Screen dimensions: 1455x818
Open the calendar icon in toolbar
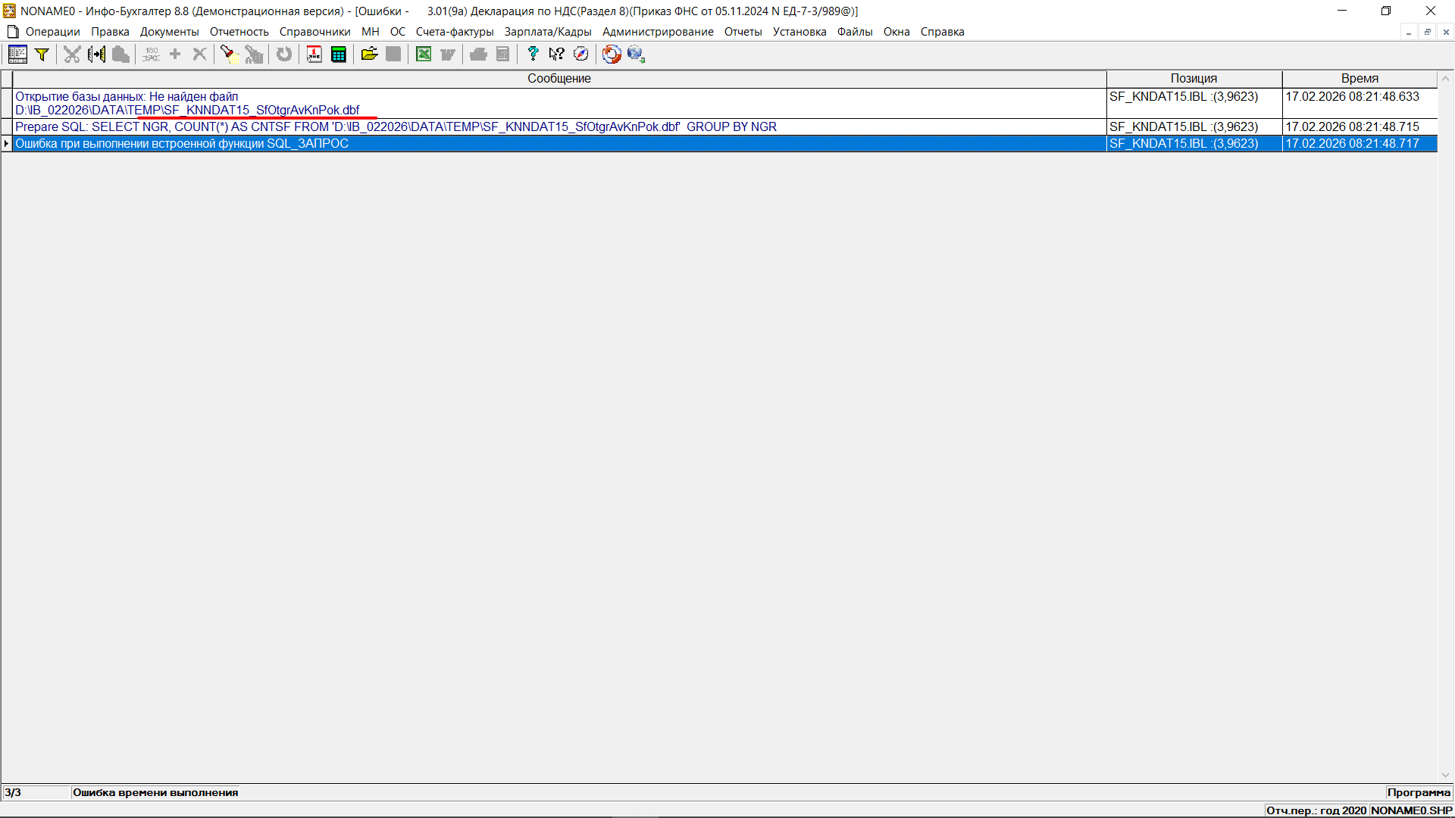tap(314, 54)
